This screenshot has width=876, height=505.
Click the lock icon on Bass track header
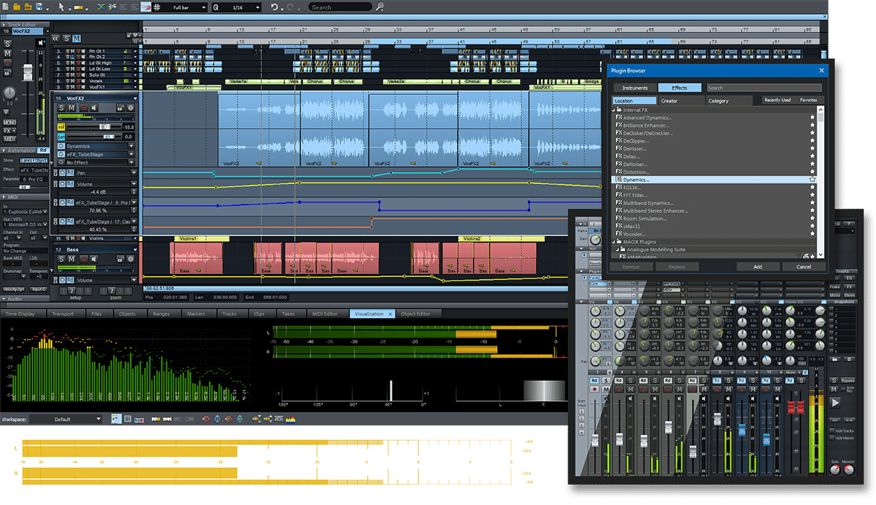120,259
